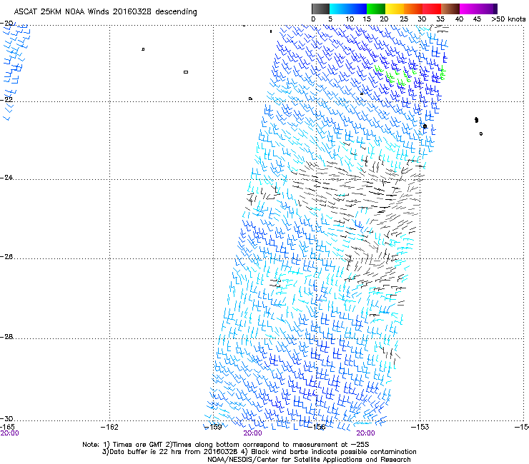The width and height of the screenshot is (529, 464).
Task: Click the -22 latitude axis label
Action: [x=6, y=100]
